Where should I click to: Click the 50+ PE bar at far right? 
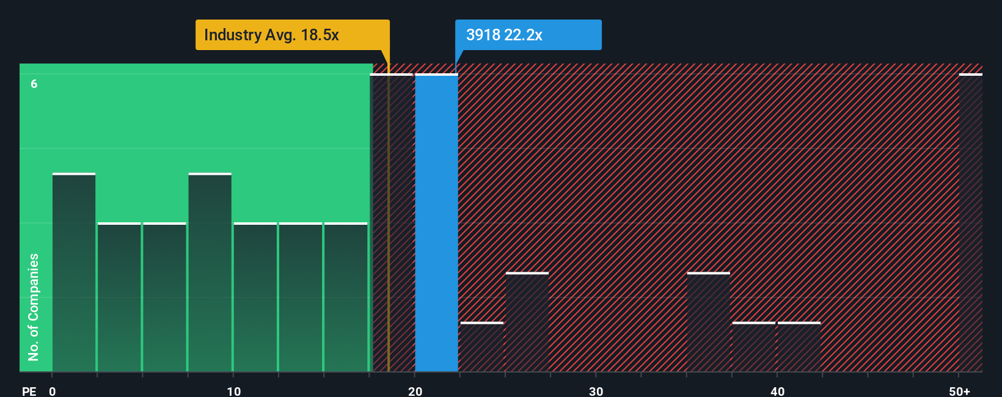[970, 223]
